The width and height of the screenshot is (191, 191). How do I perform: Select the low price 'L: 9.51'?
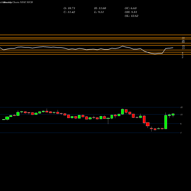click(x=99, y=12)
